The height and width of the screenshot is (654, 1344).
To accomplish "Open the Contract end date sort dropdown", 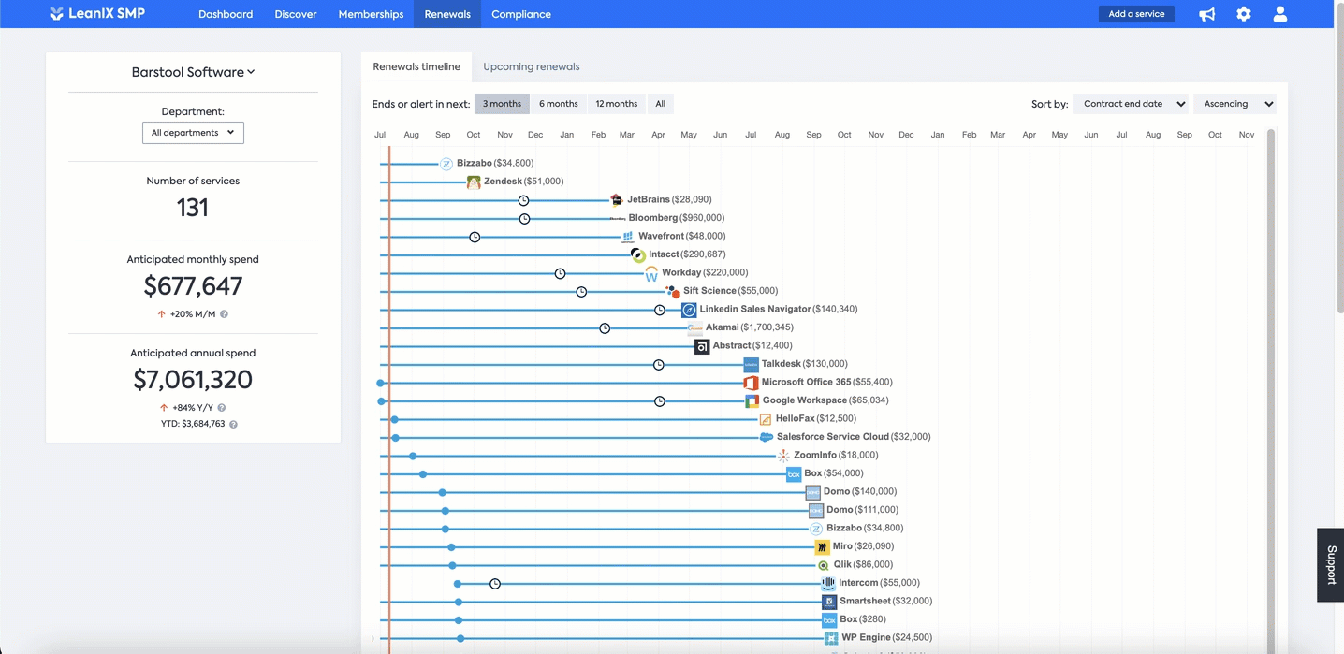I will (1132, 104).
